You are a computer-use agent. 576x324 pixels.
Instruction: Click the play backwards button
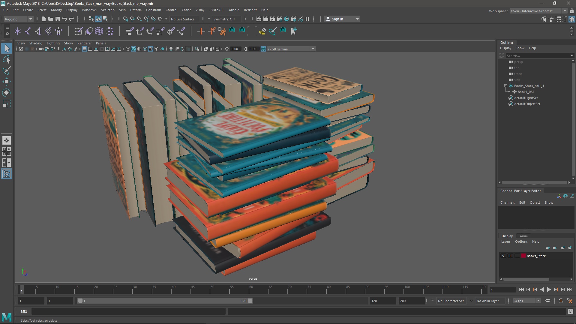click(542, 289)
